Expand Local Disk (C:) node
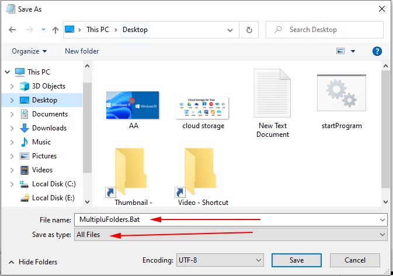Image resolution: width=393 pixels, height=276 pixels. [x=12, y=184]
